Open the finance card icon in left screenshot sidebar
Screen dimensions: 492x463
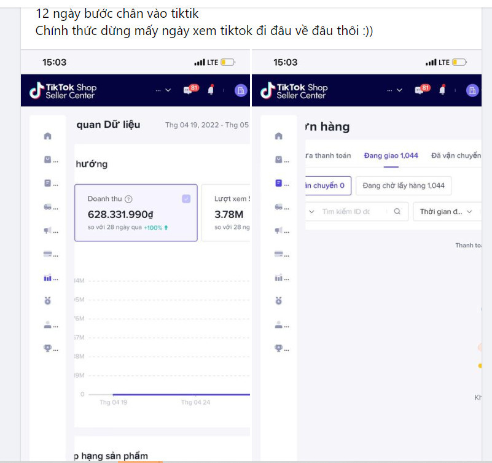pos(47,254)
